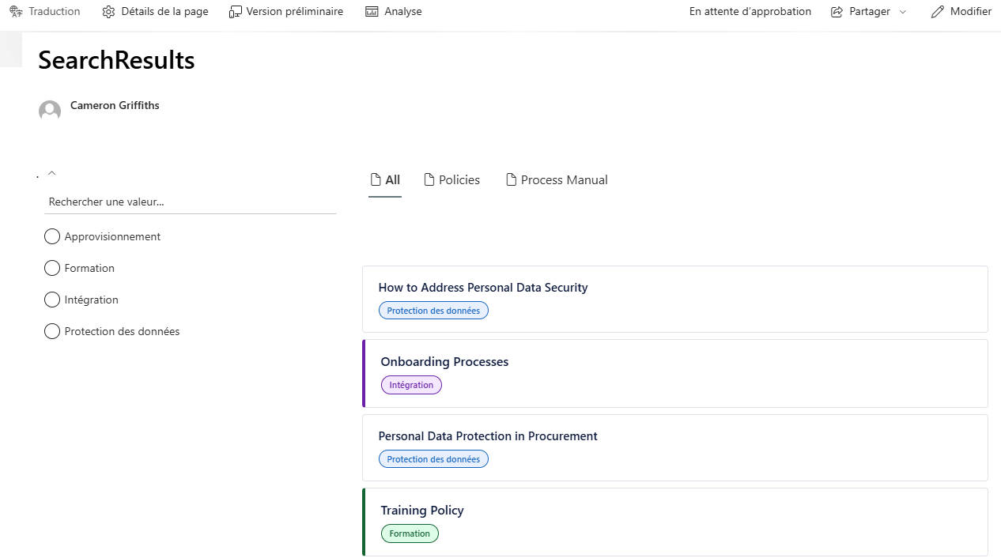1001x558 pixels.
Task: Click the Partager share icon
Action: 837,12
